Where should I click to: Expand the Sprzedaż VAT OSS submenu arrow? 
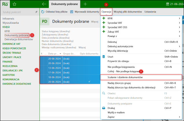click(x=179, y=27)
